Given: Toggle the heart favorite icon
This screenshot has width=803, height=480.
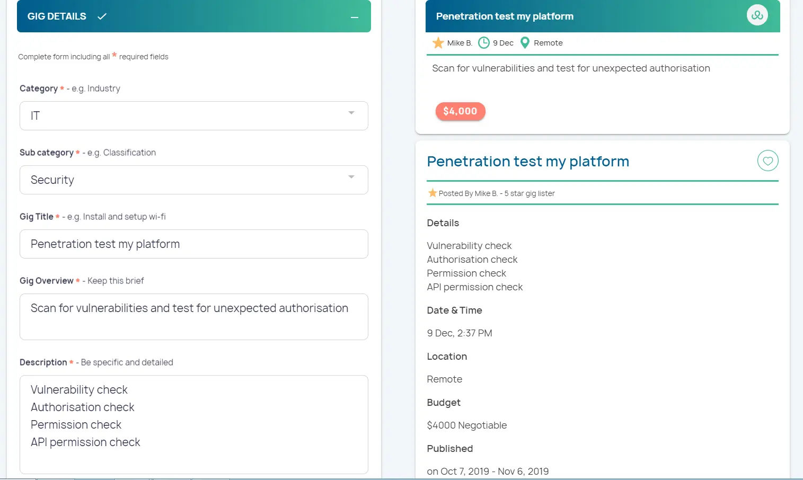Looking at the screenshot, I should tap(767, 161).
